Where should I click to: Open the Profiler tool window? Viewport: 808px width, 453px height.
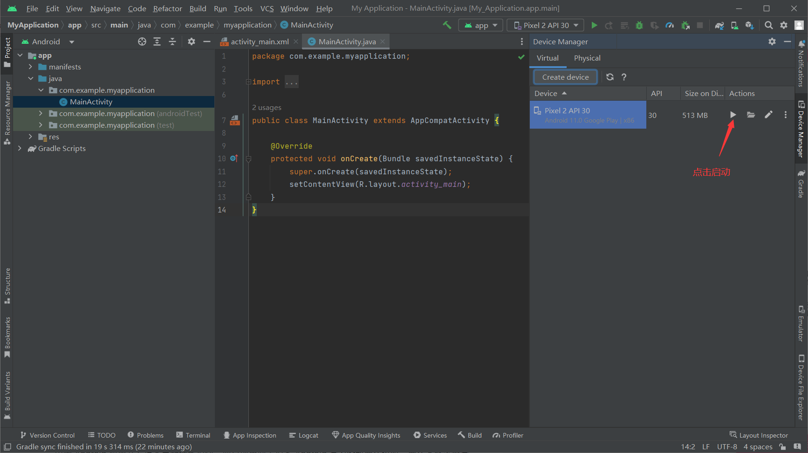508,435
